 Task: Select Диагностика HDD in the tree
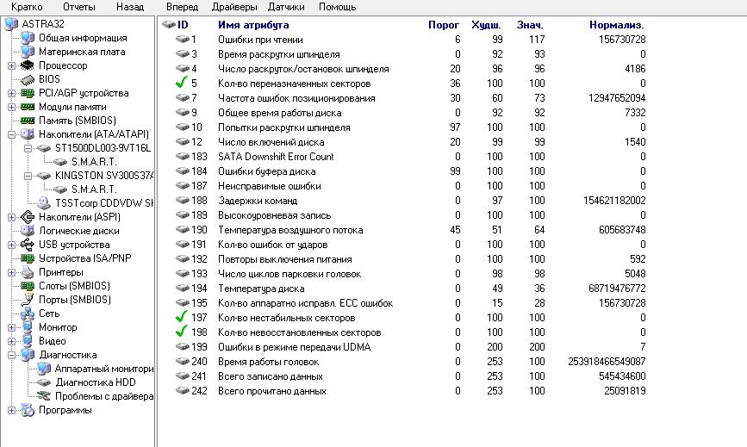tap(95, 382)
